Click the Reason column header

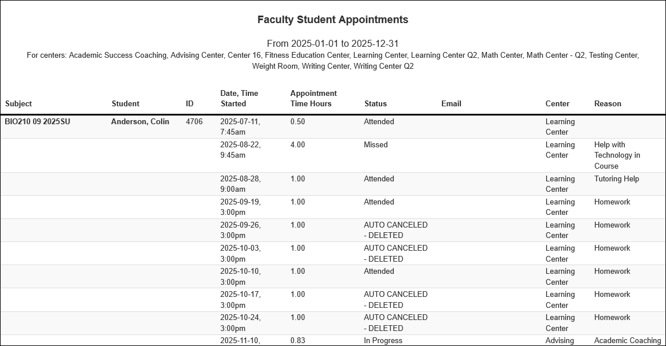tap(608, 104)
